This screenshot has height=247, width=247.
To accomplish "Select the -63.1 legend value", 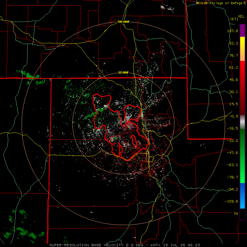I will pyautogui.click(x=232, y=165).
